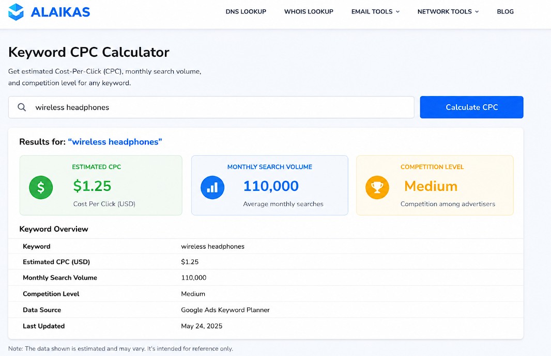Click the Competition Level row label
This screenshot has height=356, width=551.
pos(51,294)
